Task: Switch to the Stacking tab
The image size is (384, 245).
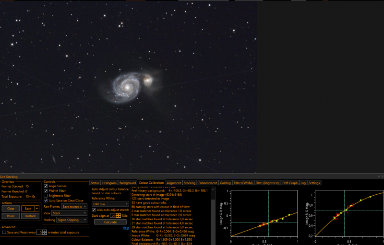Action: click(x=190, y=183)
